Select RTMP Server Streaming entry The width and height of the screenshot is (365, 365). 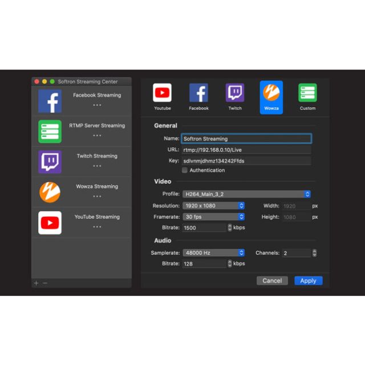pos(82,131)
